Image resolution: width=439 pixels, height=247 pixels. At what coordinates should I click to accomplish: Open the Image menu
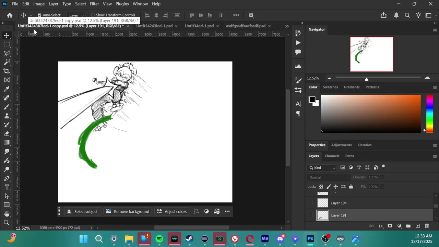(39, 4)
